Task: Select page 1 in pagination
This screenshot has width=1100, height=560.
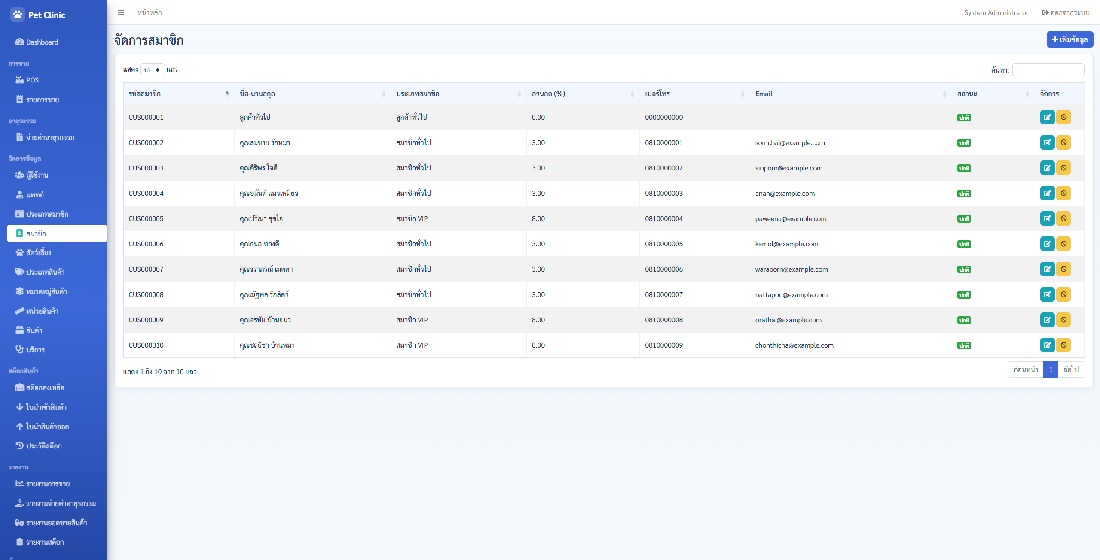Action: tap(1051, 369)
